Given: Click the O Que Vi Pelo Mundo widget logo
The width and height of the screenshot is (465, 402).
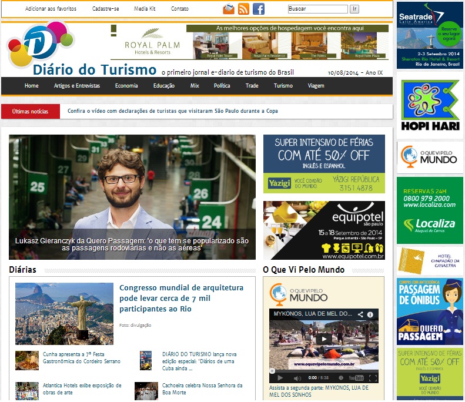Looking at the screenshot, I should pyautogui.click(x=298, y=295).
